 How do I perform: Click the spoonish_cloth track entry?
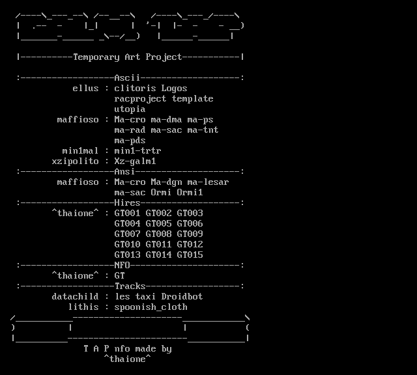(151, 307)
